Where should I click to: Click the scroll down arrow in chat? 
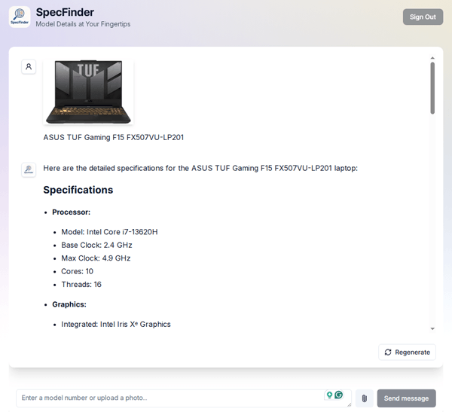[x=432, y=328]
